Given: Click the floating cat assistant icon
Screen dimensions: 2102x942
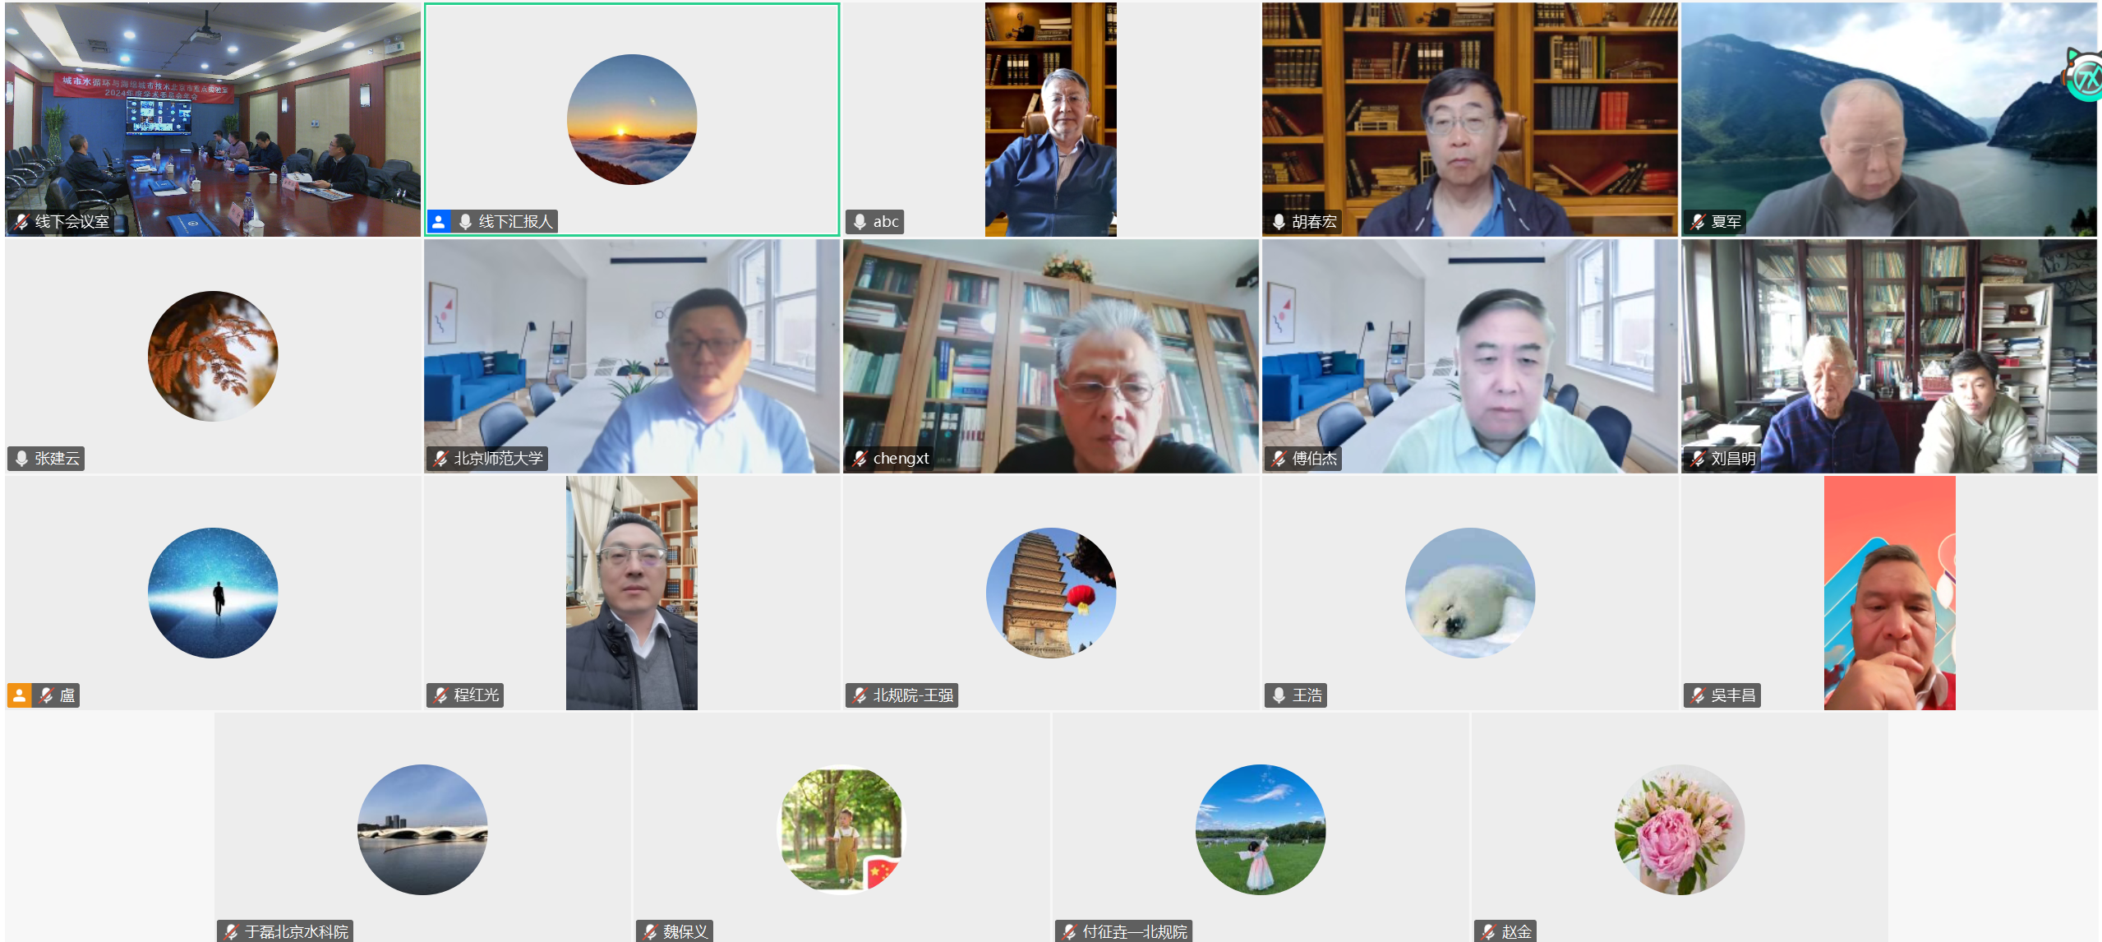Looking at the screenshot, I should click(x=2086, y=78).
